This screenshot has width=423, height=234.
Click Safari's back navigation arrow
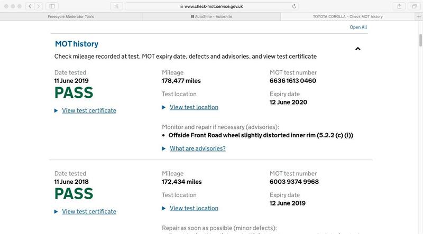tap(30, 6)
